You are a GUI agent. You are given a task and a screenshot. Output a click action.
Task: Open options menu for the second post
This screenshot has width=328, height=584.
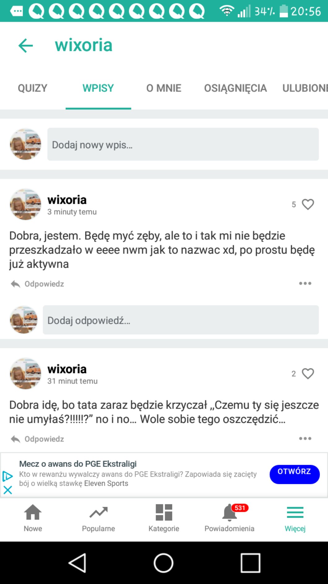[305, 438]
